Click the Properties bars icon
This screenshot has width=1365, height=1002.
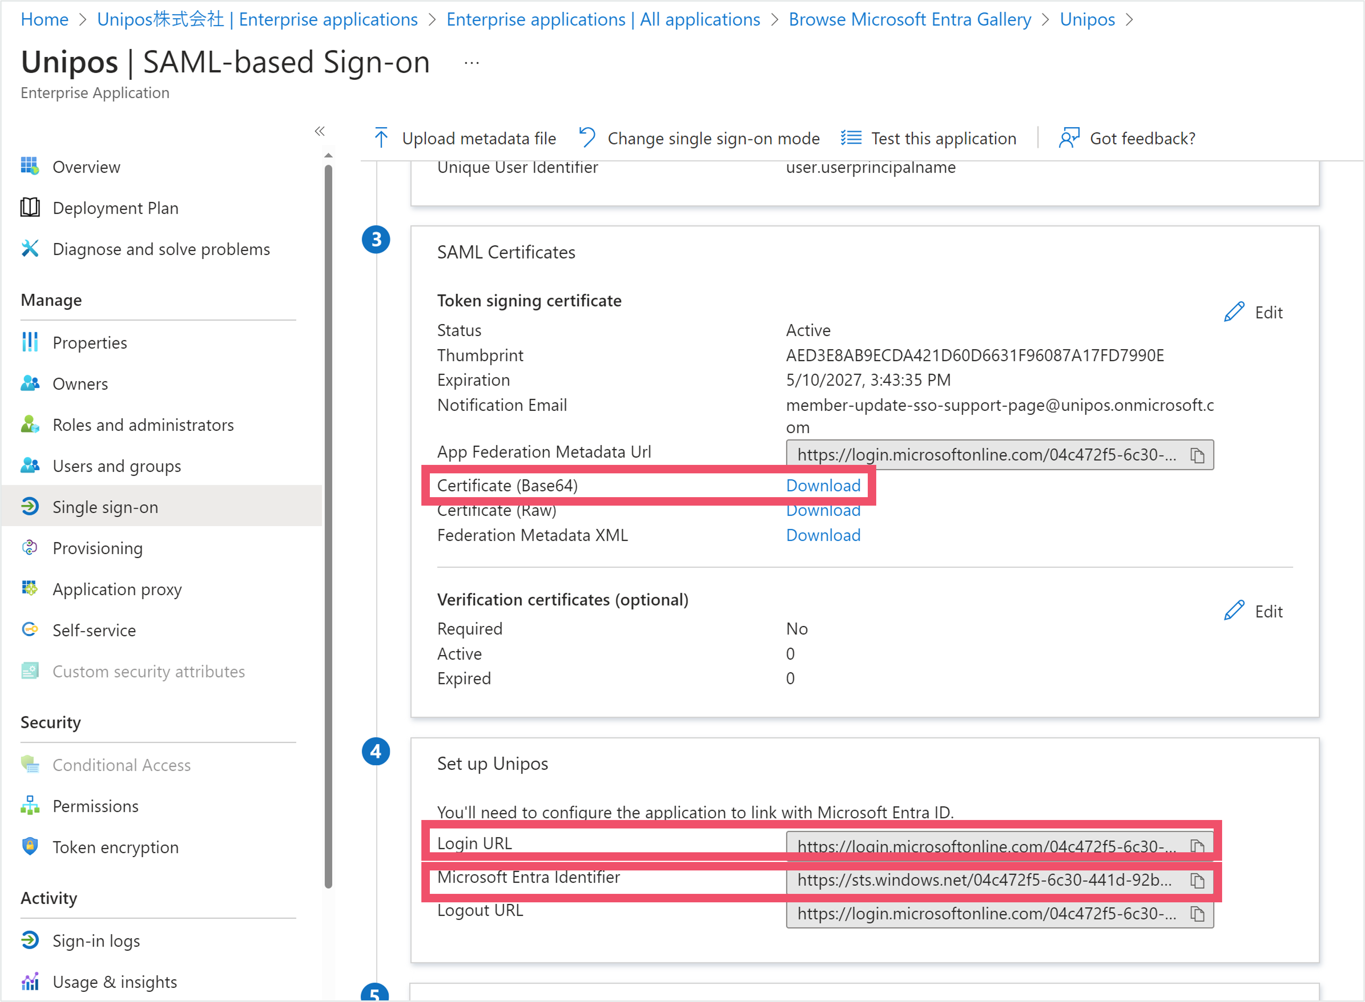30,342
